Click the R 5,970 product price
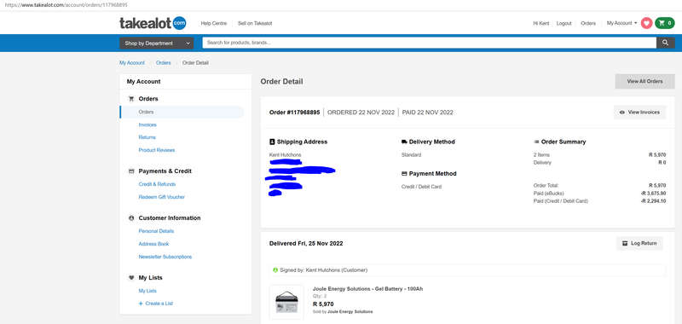 (323, 304)
